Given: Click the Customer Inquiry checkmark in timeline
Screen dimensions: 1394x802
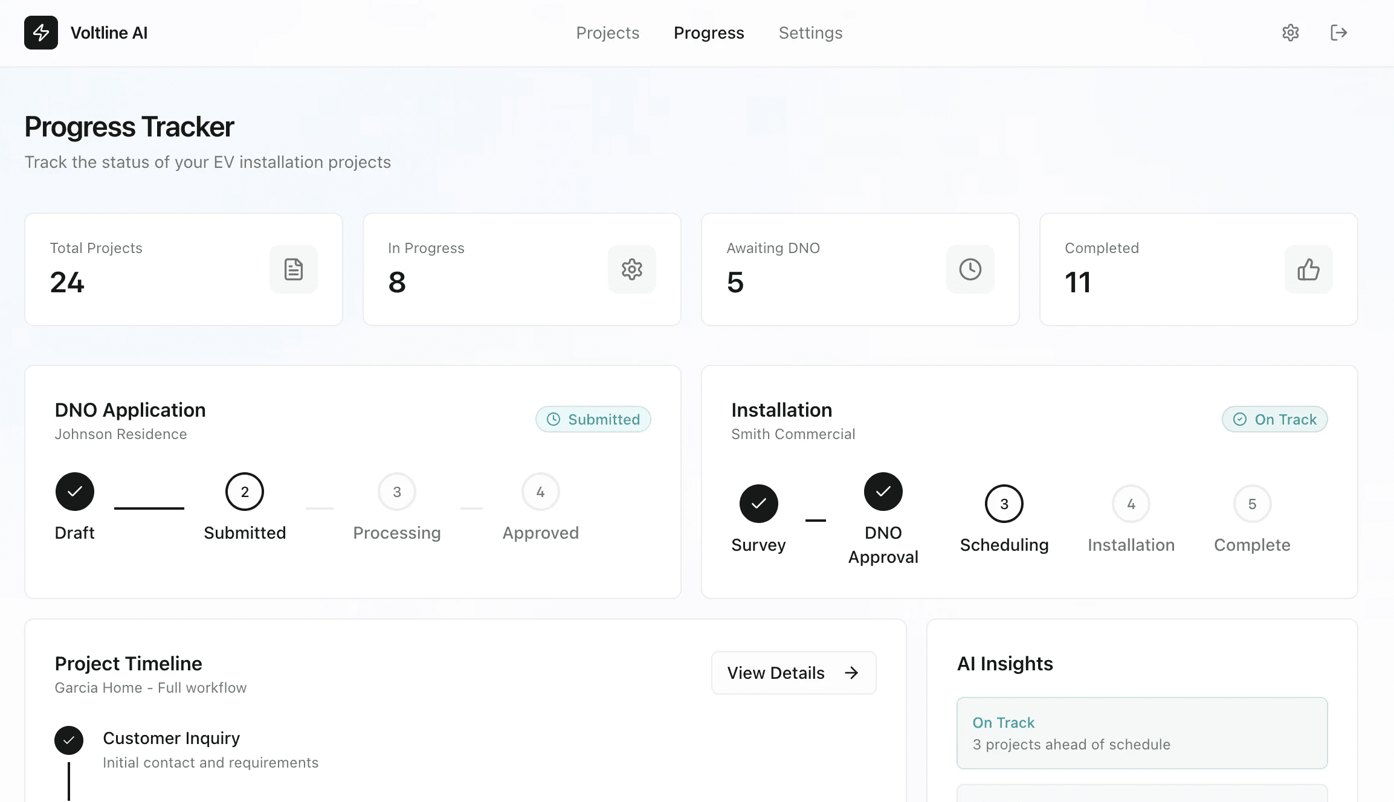Looking at the screenshot, I should 69,740.
